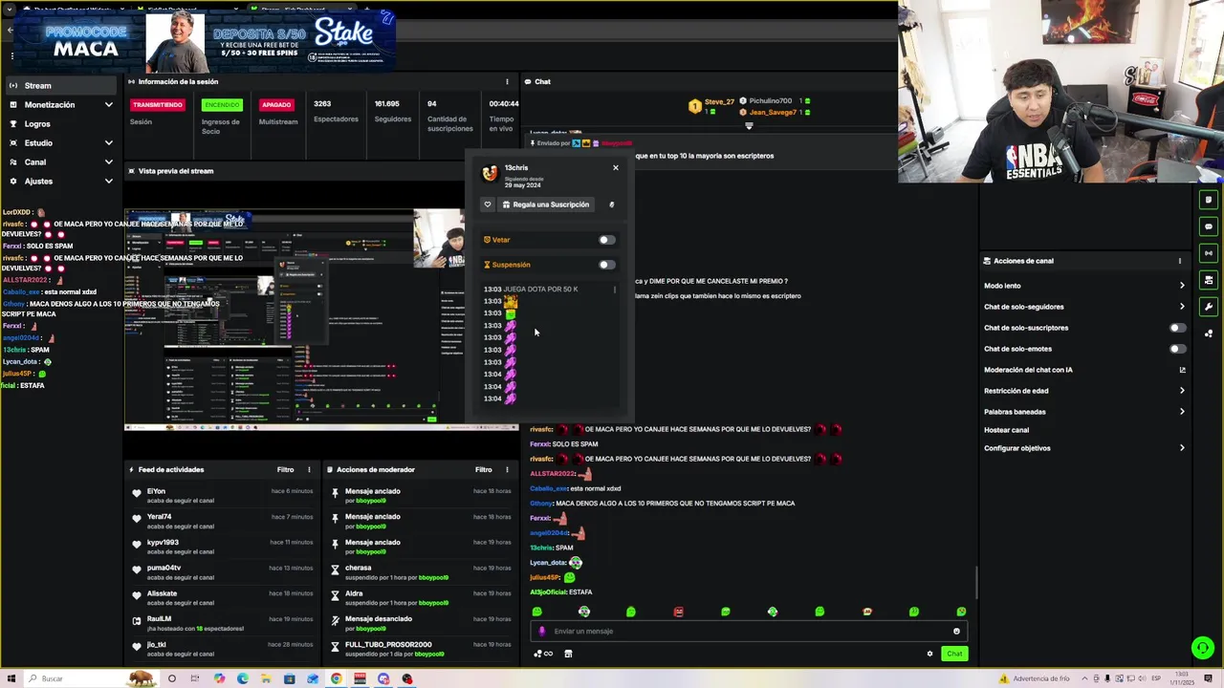Open the notes panel icon in right sidebar
Viewport: 1224px width, 688px height.
[x=1209, y=200]
